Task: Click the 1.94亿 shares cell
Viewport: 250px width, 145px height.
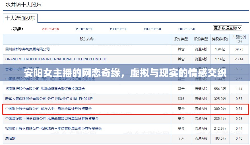Action: [220, 49]
